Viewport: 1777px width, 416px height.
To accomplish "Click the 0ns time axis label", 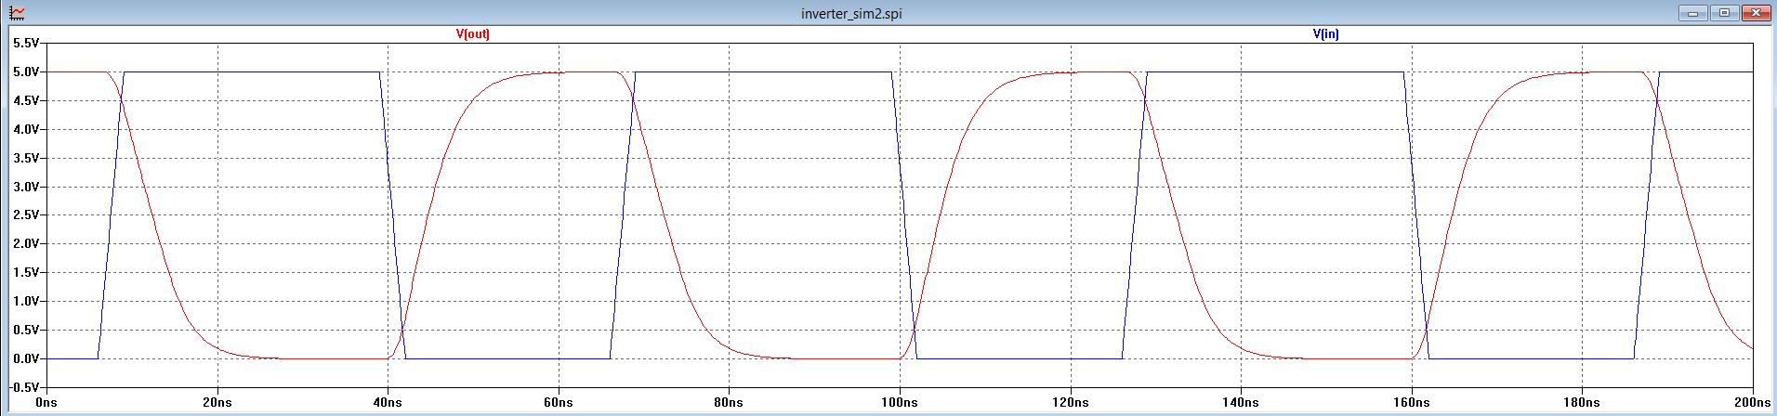I will [46, 403].
